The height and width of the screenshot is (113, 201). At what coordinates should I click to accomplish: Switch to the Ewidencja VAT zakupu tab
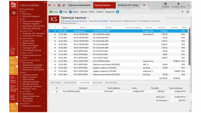pos(129,5)
